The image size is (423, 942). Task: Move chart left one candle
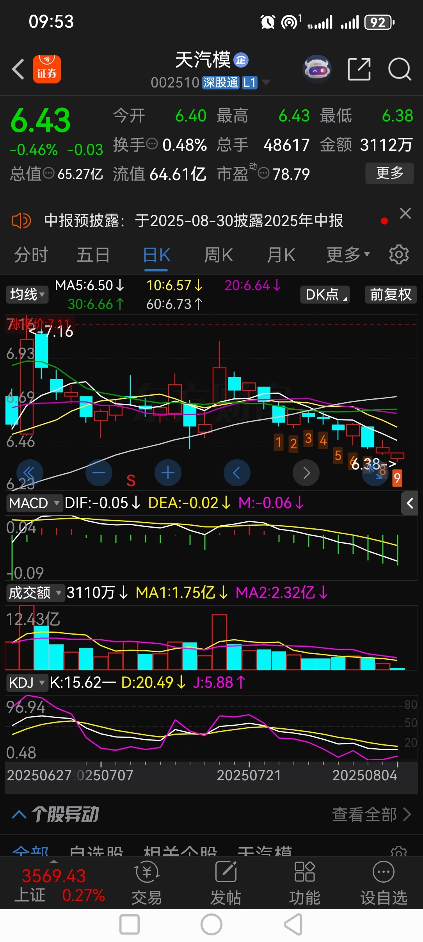tap(237, 473)
